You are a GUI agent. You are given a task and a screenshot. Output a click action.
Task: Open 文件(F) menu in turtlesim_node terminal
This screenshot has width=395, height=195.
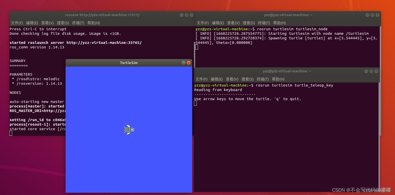(x=203, y=23)
